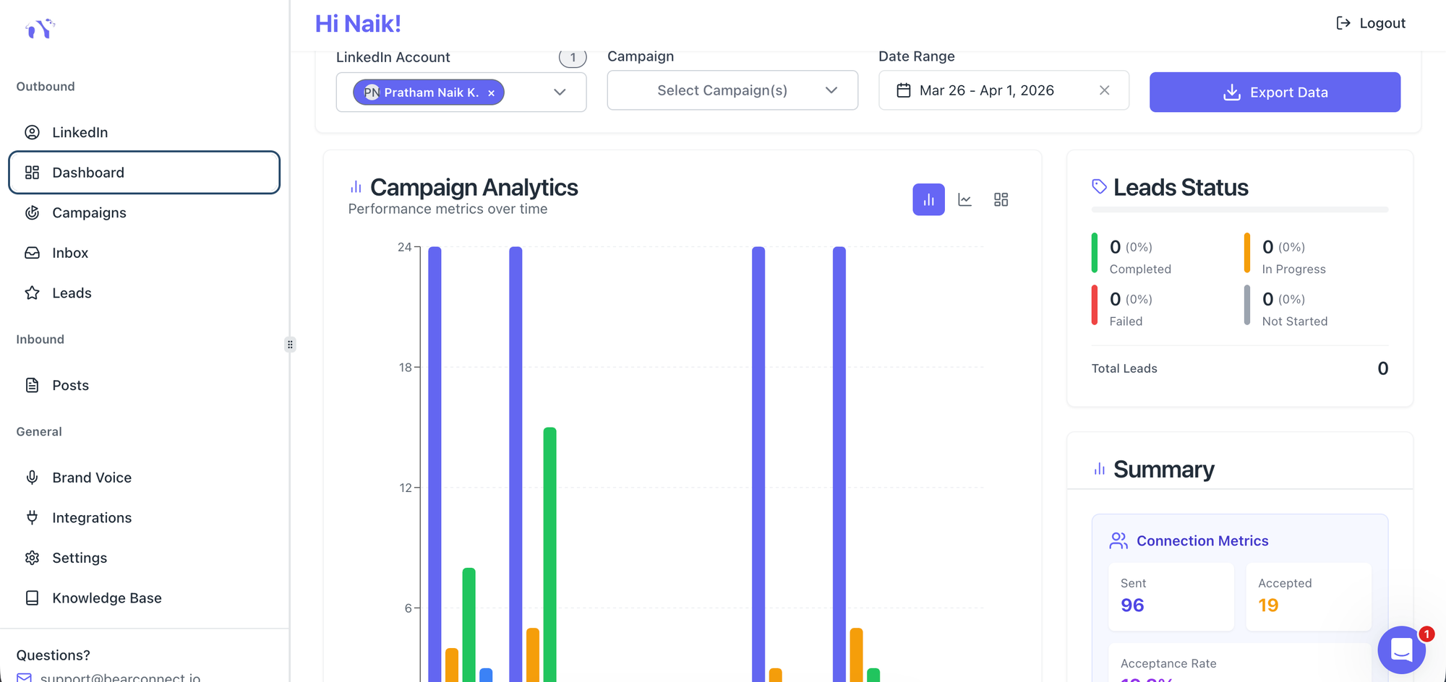Open the date range picker
1446x682 pixels.
pos(986,90)
